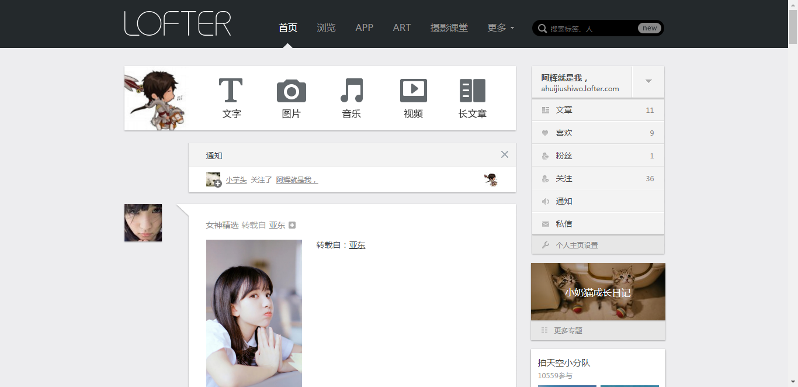Click the new badge in search box
The image size is (798, 387).
click(650, 28)
